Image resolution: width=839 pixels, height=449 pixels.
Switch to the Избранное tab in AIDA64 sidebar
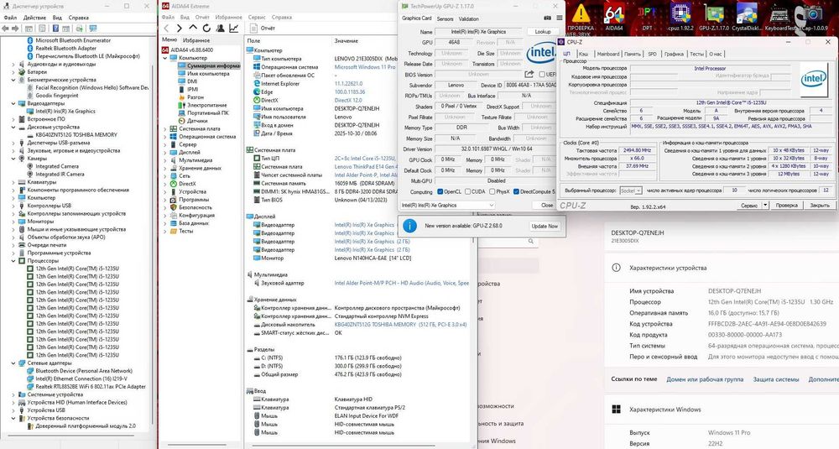pyautogui.click(x=196, y=40)
